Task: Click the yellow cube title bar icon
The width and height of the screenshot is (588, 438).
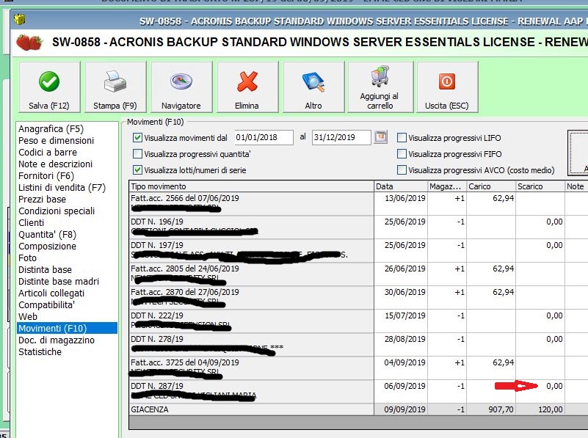Action: point(20,19)
